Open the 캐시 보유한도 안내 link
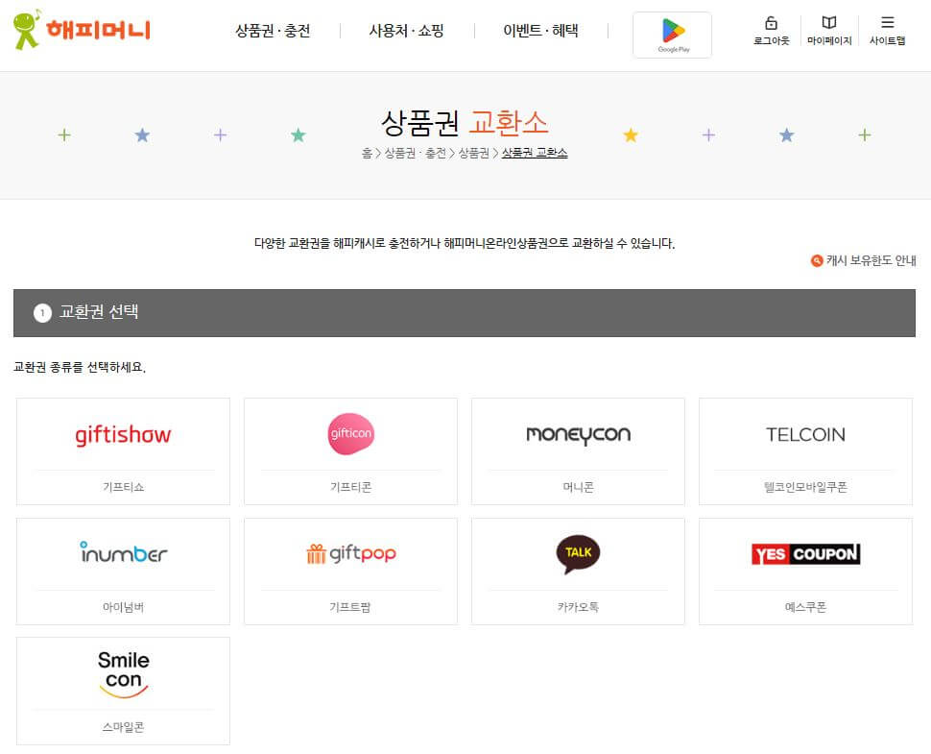Image resolution: width=931 pixels, height=754 pixels. click(871, 260)
